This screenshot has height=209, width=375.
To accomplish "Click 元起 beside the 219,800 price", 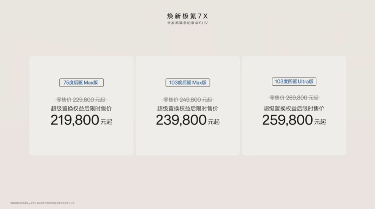I will pos(107,122).
